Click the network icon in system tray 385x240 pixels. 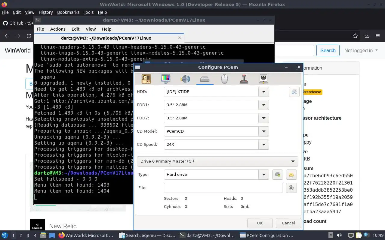[350, 235]
